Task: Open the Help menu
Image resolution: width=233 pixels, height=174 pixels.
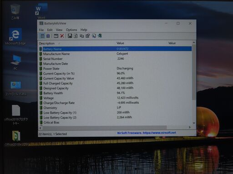Action: 84,30
